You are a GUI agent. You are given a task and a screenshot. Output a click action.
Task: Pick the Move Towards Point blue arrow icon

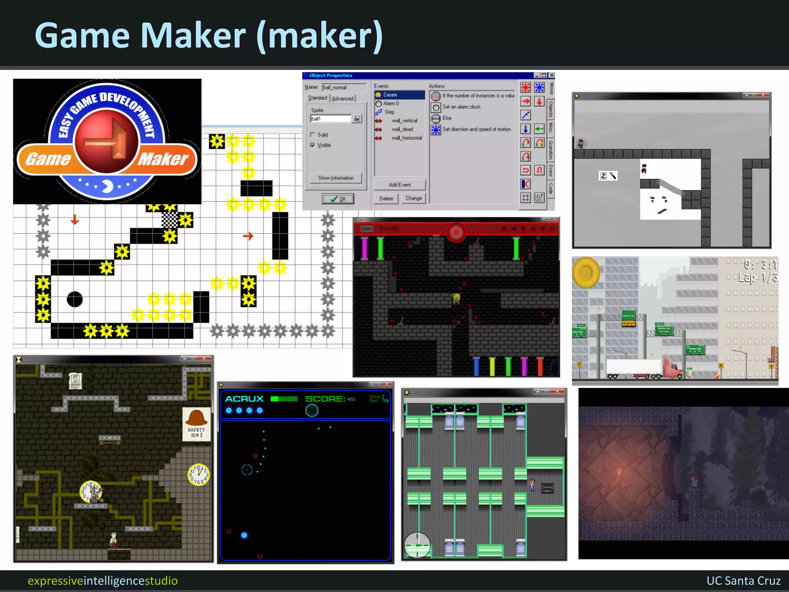click(x=525, y=115)
